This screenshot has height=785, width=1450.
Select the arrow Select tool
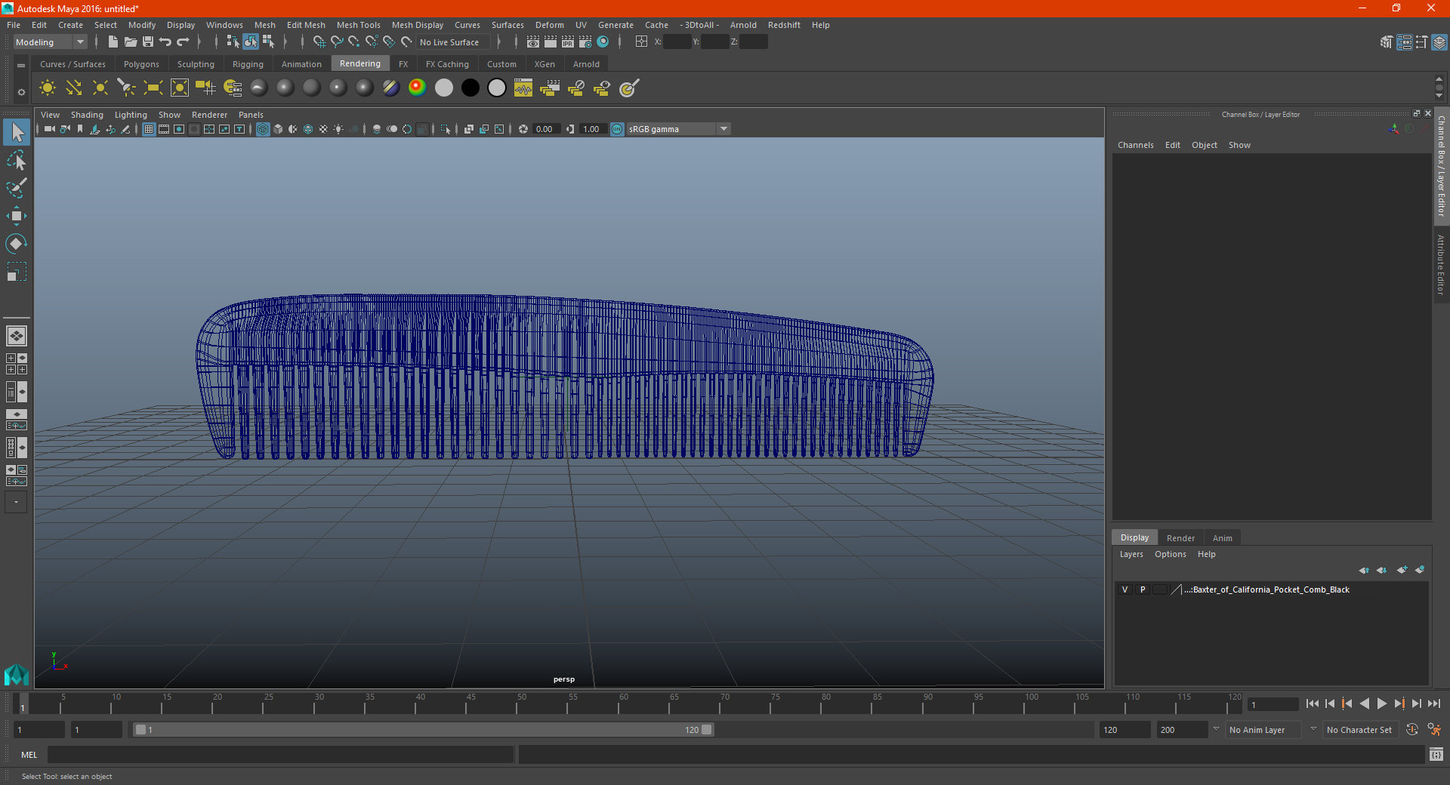[x=17, y=133]
